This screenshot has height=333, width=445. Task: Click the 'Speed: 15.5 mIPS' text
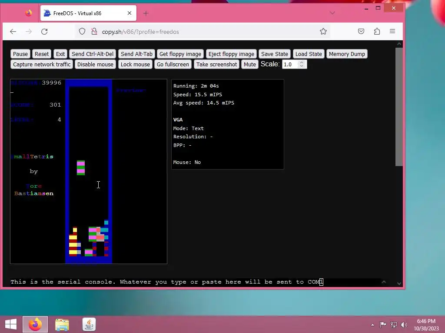tap(198, 94)
